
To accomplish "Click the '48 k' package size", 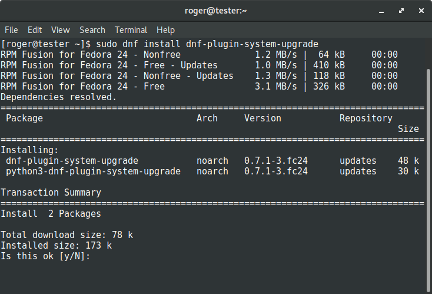I will (408, 161).
